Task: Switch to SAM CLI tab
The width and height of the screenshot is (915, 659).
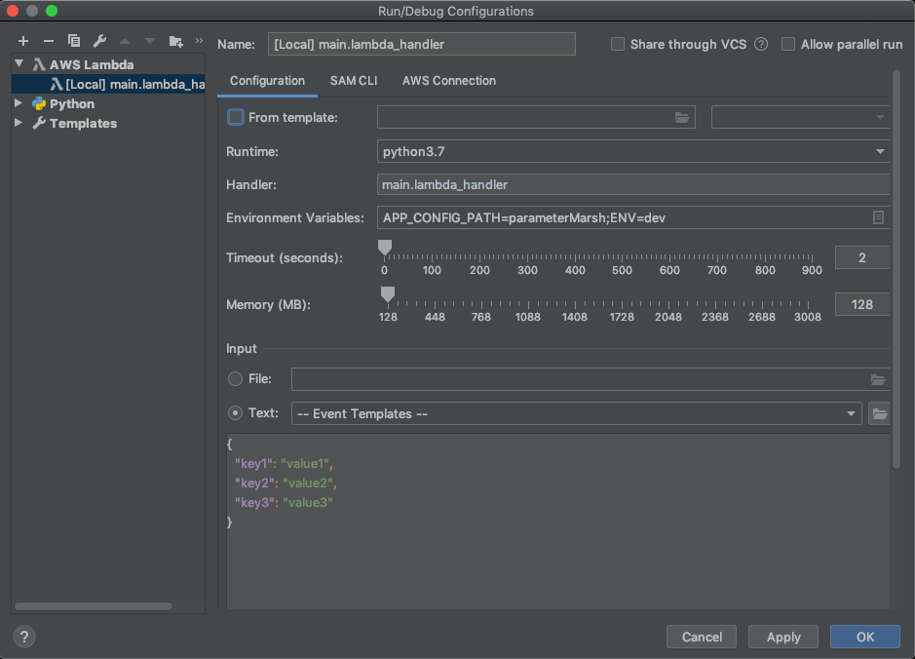Action: point(354,81)
